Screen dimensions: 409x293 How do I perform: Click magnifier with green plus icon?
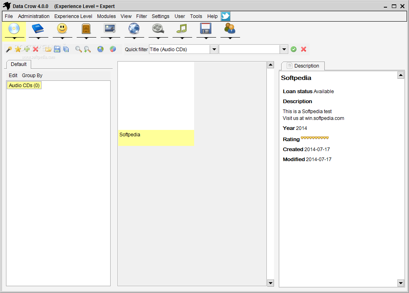point(87,49)
